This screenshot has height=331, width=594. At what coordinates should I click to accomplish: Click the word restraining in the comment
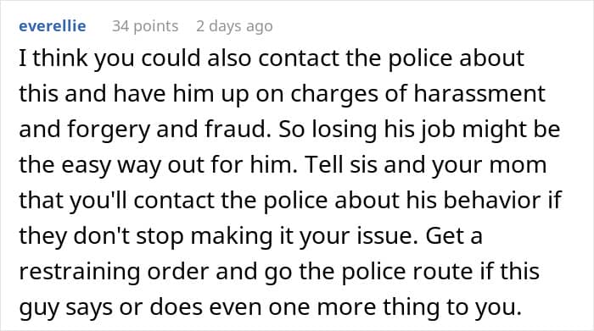tap(80, 272)
